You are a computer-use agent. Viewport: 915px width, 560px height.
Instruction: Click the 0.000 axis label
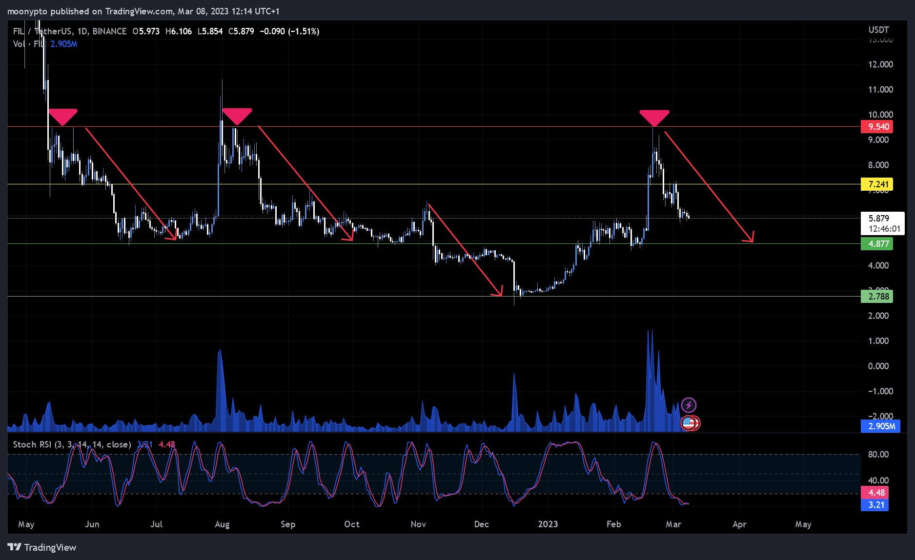point(878,366)
